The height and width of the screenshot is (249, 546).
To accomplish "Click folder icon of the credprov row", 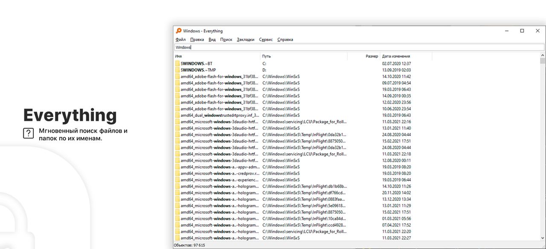I will (x=177, y=174).
